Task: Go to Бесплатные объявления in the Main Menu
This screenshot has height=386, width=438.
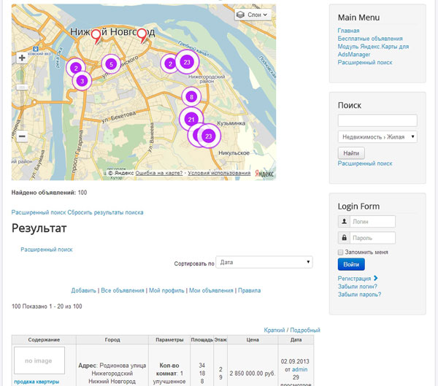Action: pyautogui.click(x=369, y=39)
